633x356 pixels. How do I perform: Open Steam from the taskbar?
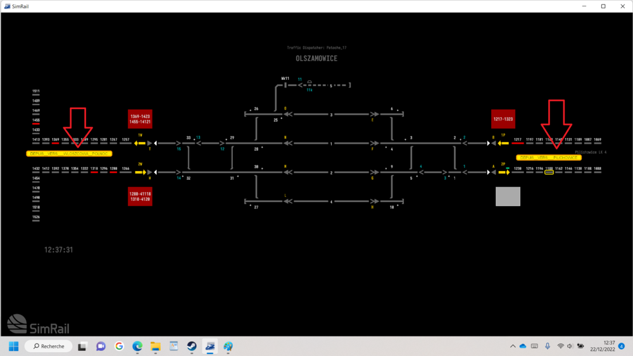click(191, 346)
